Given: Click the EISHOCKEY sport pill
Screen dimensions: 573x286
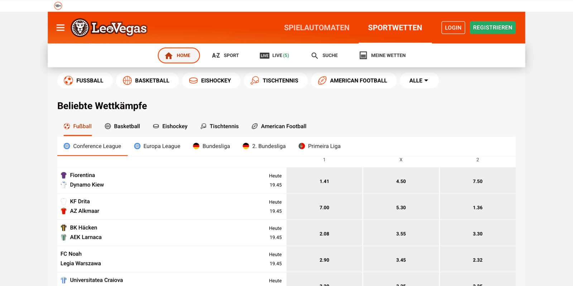Looking at the screenshot, I should click(211, 80).
